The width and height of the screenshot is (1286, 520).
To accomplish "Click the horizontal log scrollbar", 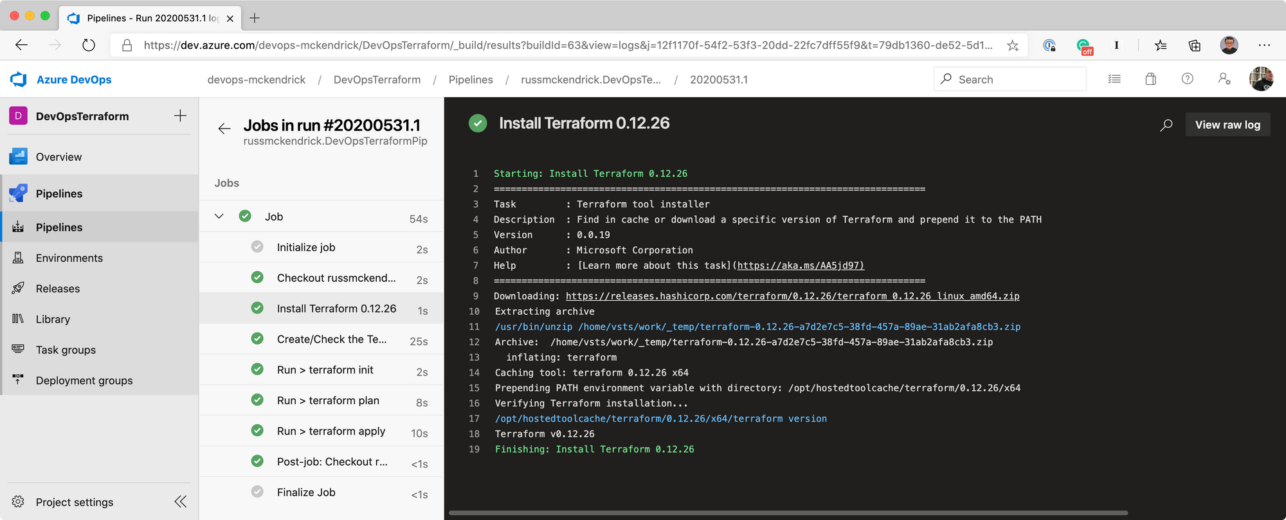I will [788, 513].
